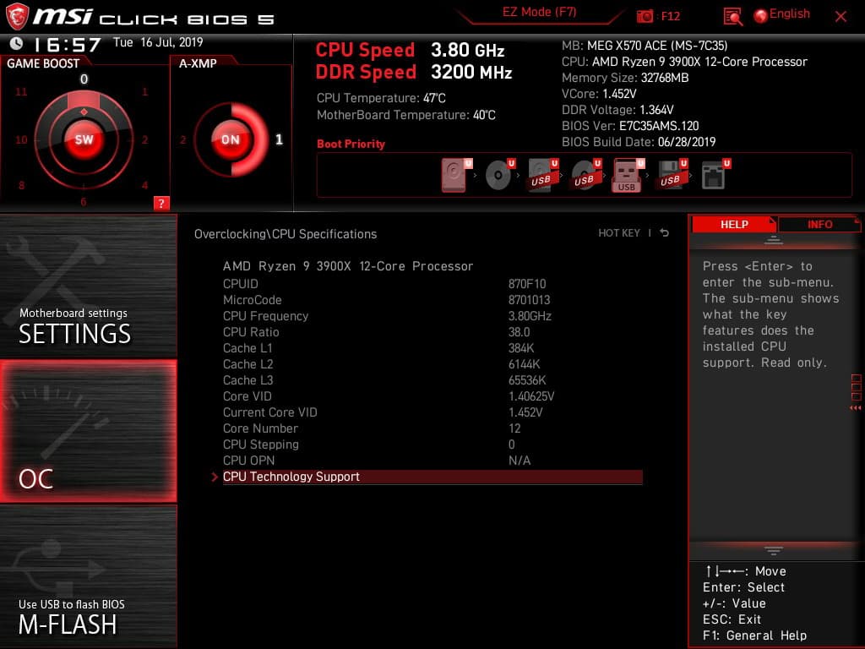Click the Core VID value 1.40625V
Viewport: 865px width, 649px height.
coord(530,396)
